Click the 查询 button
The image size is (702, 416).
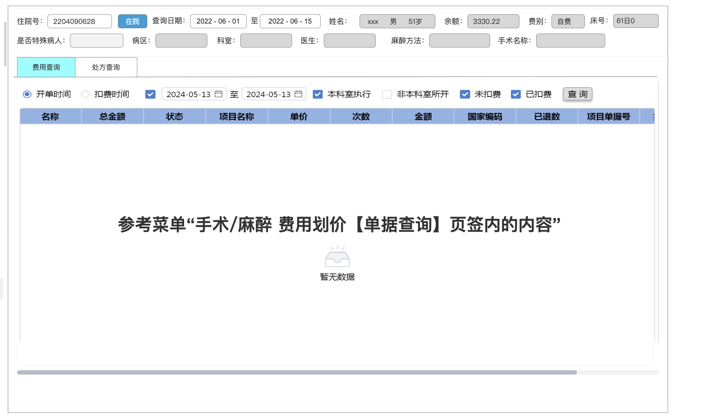point(577,94)
